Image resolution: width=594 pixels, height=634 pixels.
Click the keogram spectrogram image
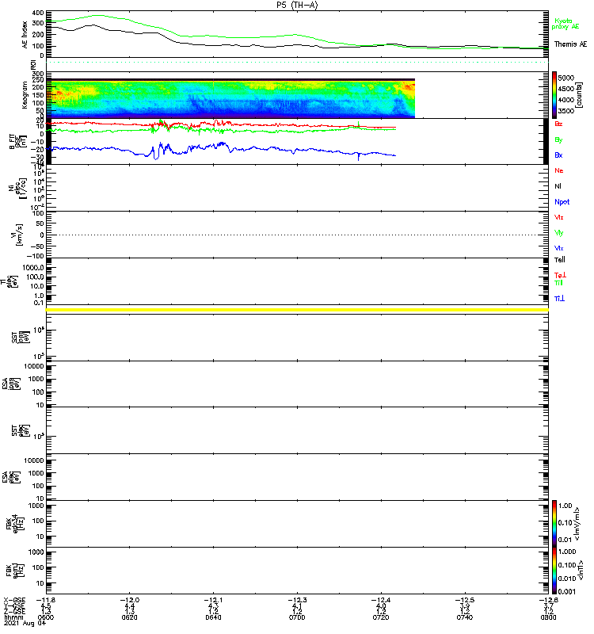230,98
